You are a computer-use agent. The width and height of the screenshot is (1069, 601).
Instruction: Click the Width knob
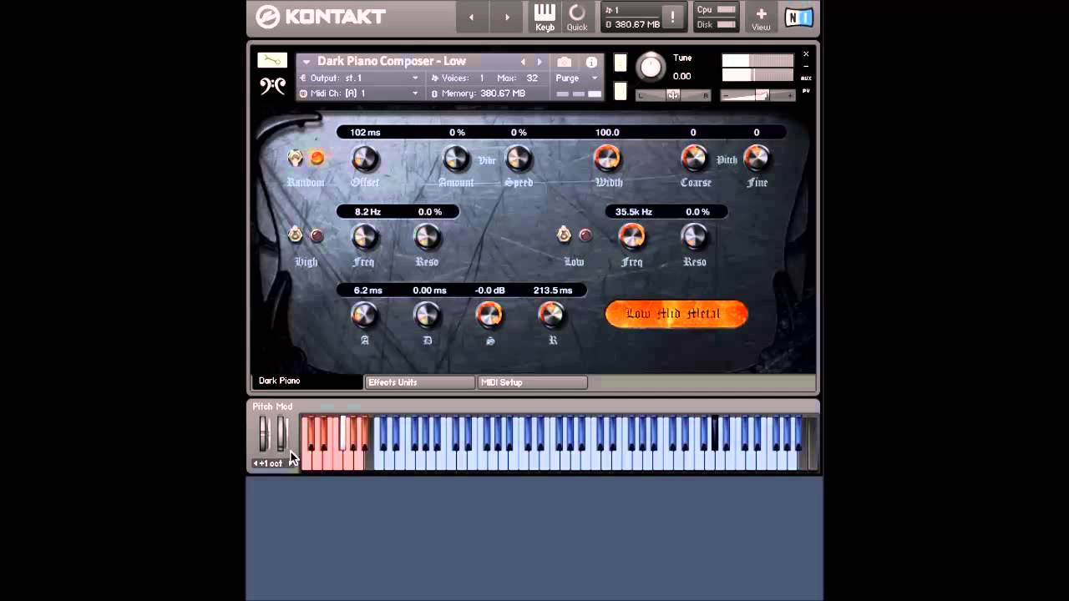pyautogui.click(x=607, y=159)
